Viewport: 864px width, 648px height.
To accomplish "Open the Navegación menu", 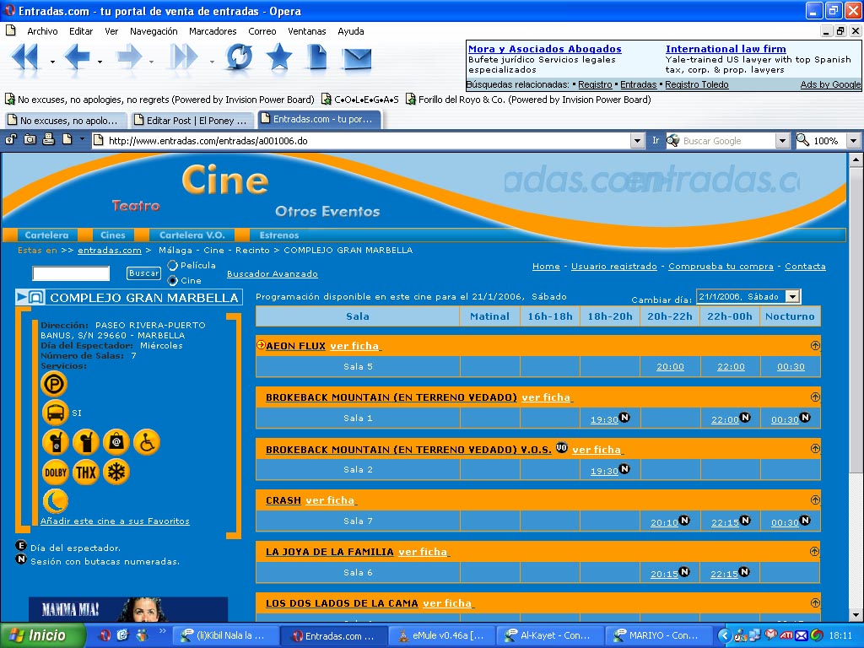I will tap(154, 31).
